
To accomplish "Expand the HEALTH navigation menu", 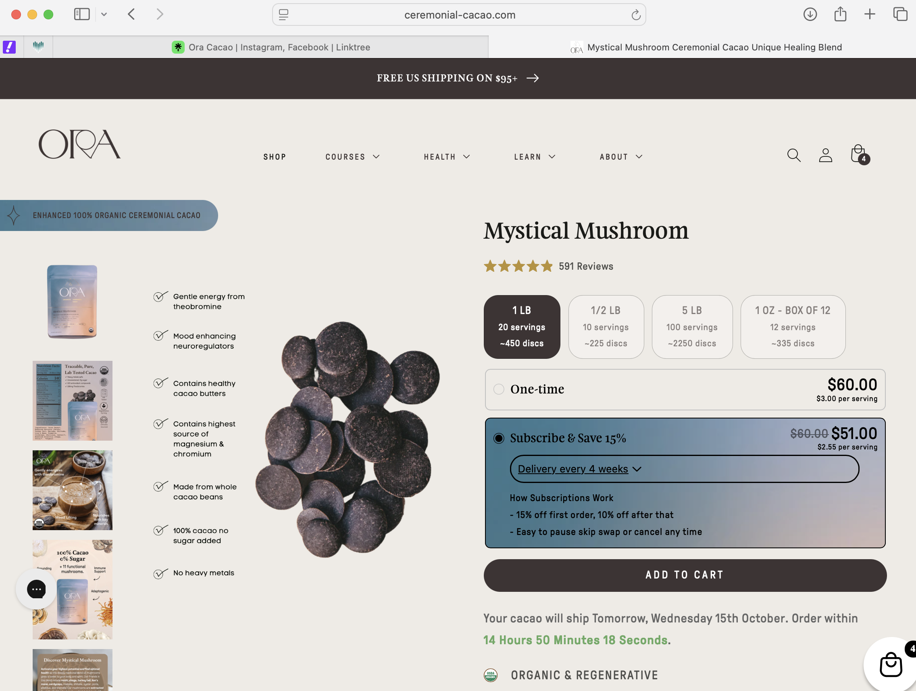I will click(447, 157).
